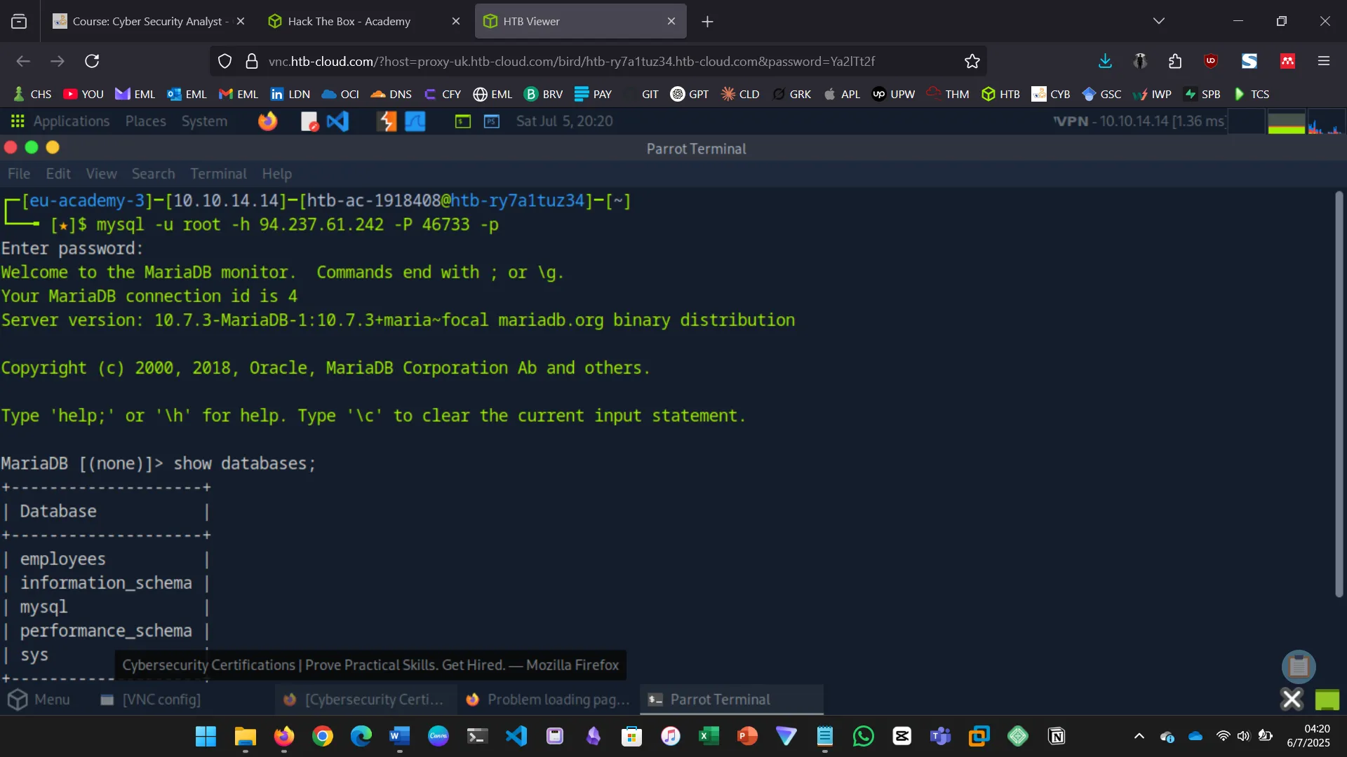The width and height of the screenshot is (1347, 757).
Task: Open VS Code from the Parrot panel
Action: 337,121
